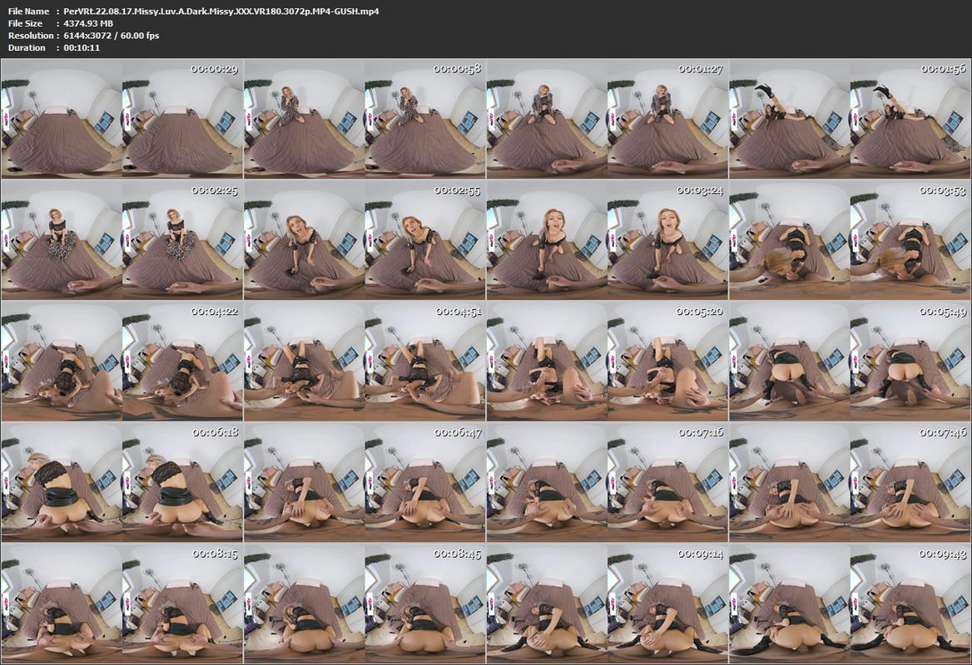This screenshot has width=972, height=665.
Task: Open the frame stamped 00:02:55
Action: pyautogui.click(x=365, y=239)
